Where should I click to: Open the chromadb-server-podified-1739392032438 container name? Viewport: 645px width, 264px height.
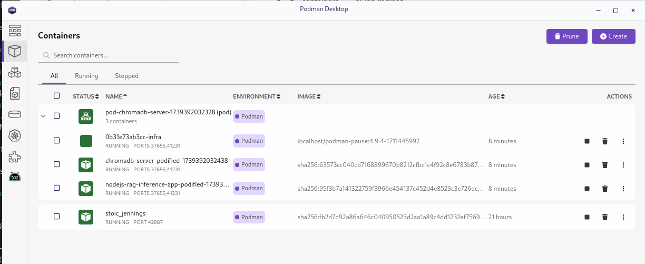coord(167,161)
